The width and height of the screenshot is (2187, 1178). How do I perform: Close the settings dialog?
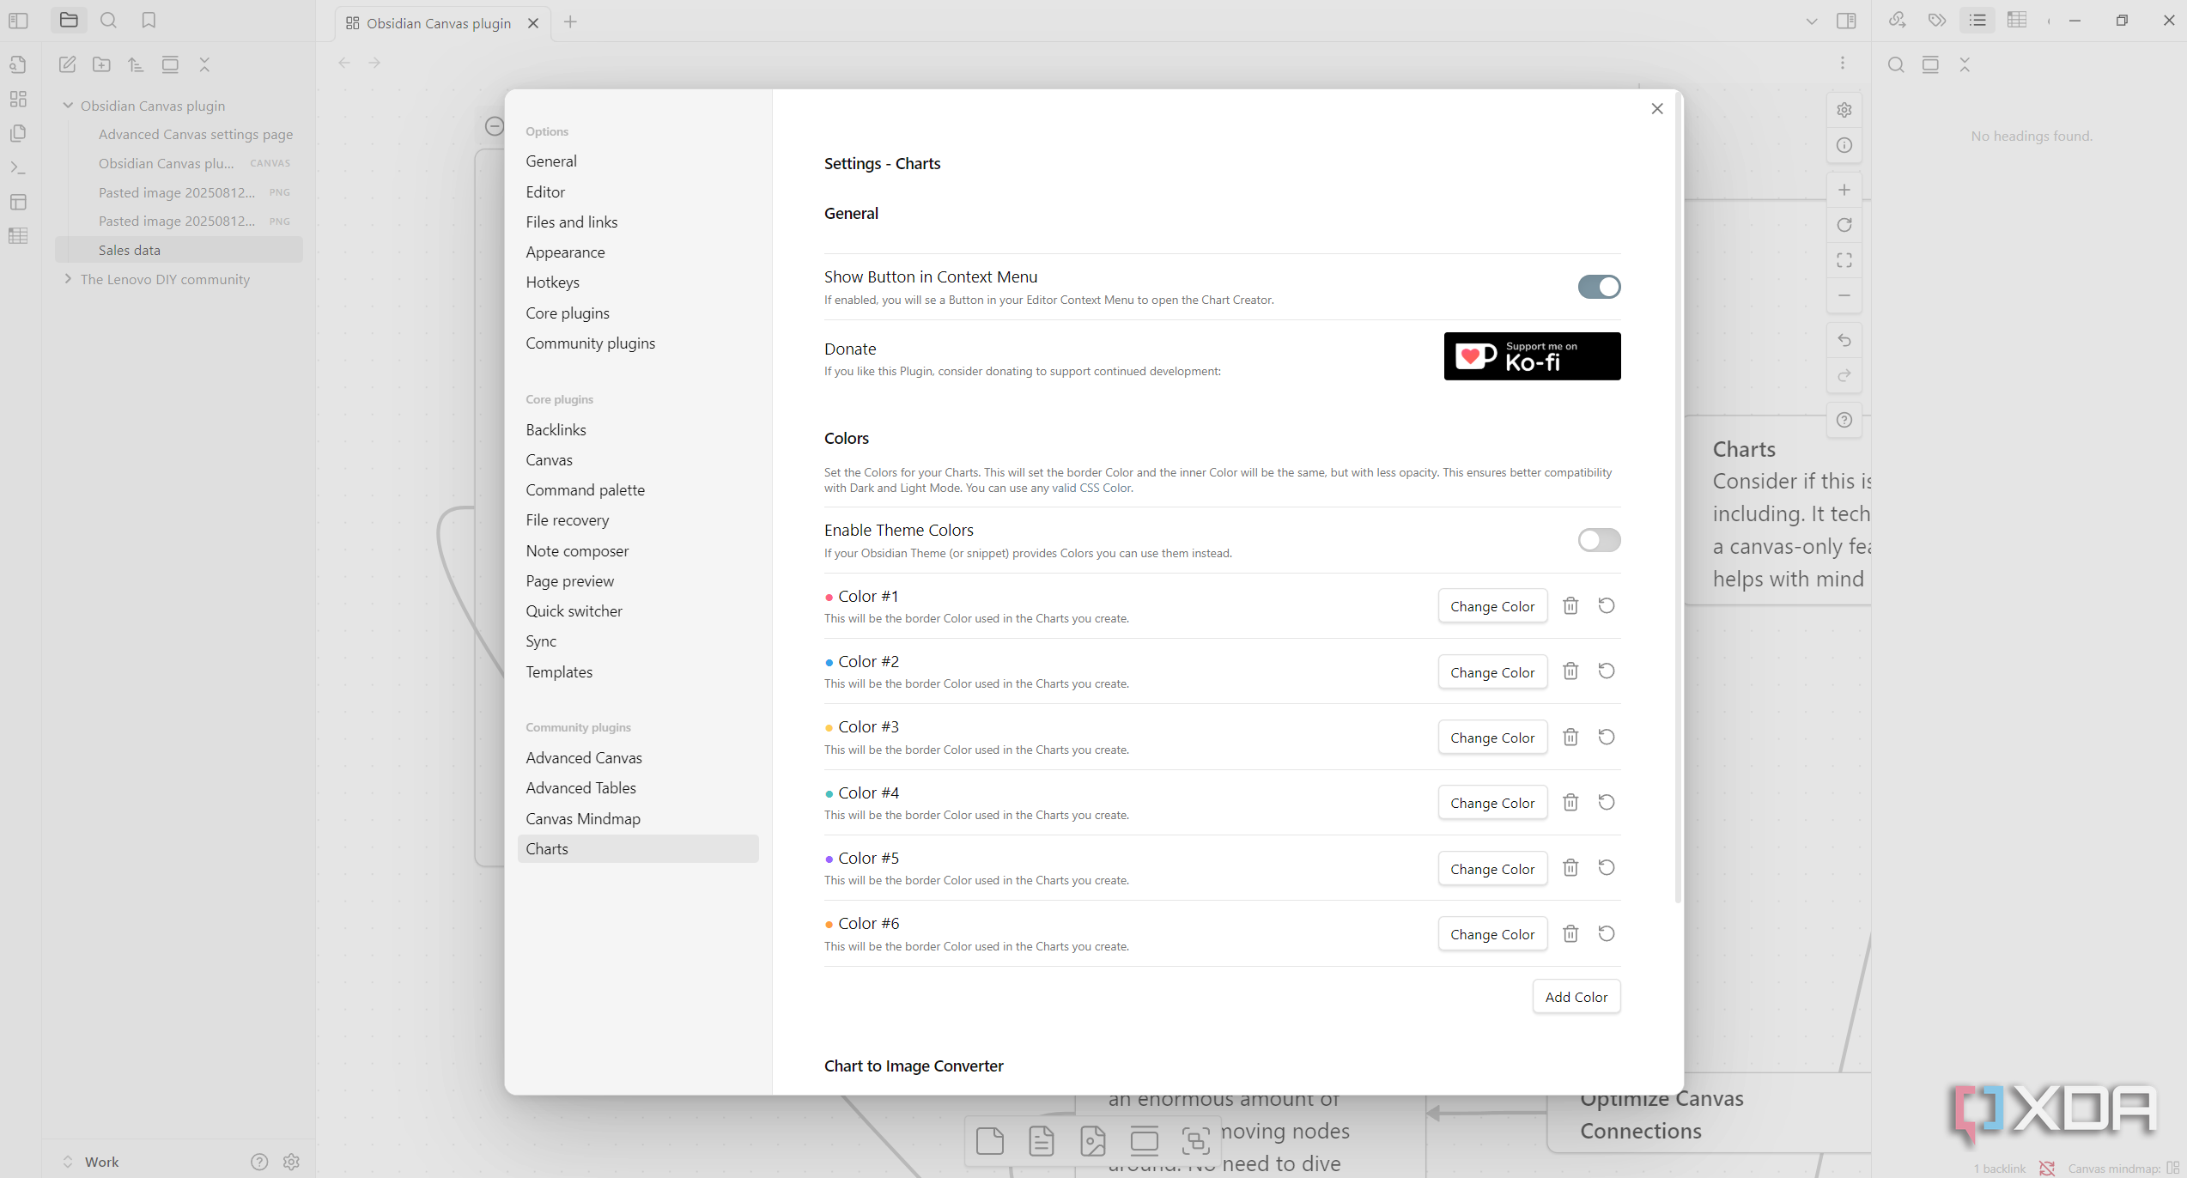1657,109
